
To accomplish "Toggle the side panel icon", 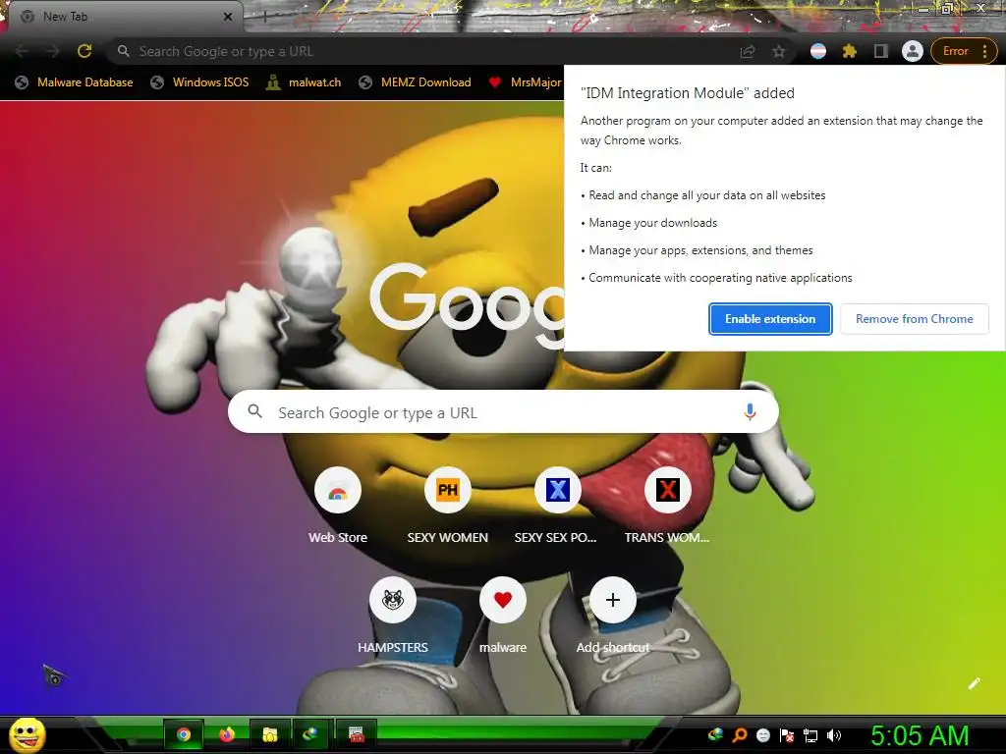I will point(881,51).
